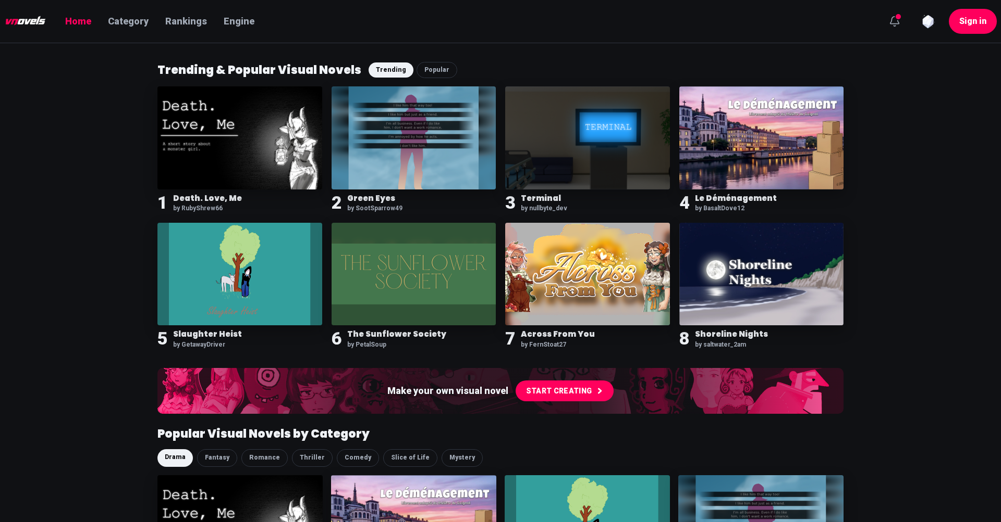
Task: Click the Sign in button
Action: (x=973, y=21)
